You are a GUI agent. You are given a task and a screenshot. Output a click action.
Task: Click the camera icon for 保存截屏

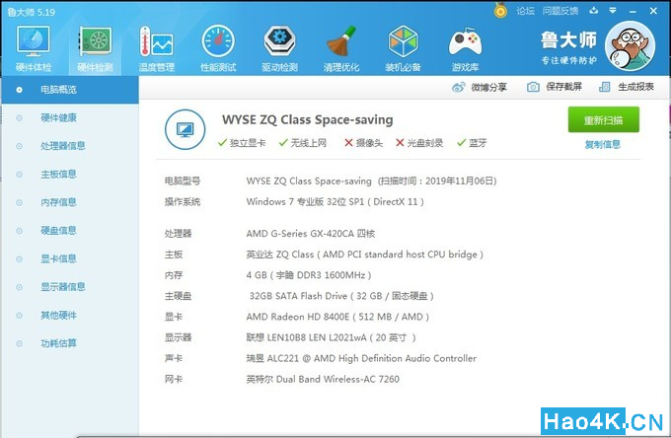click(533, 87)
